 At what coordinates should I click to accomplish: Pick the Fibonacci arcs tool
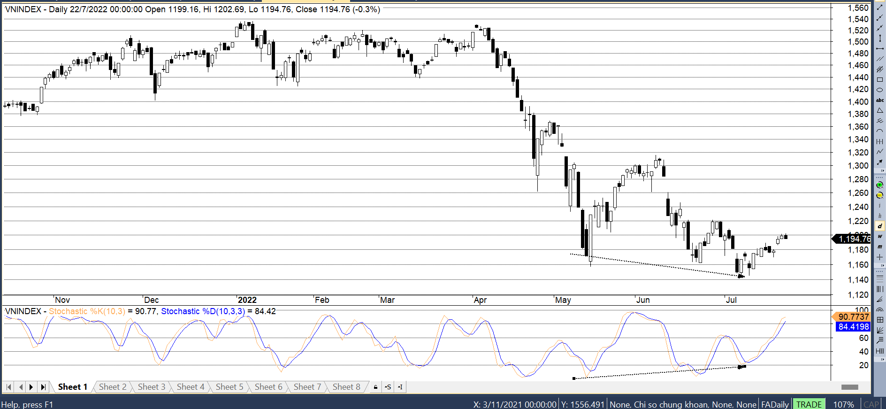point(880,309)
